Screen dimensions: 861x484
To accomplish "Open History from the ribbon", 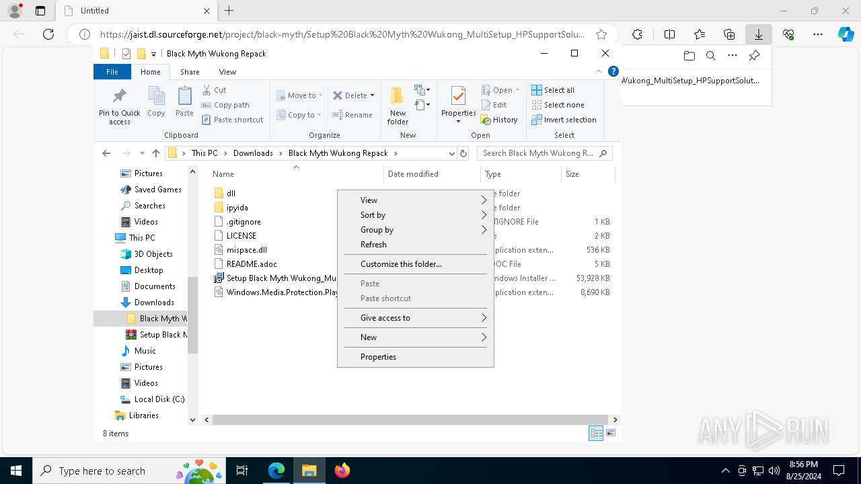I will pyautogui.click(x=499, y=120).
